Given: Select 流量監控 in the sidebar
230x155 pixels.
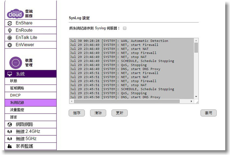Looking at the screenshot, I should click(x=17, y=110).
